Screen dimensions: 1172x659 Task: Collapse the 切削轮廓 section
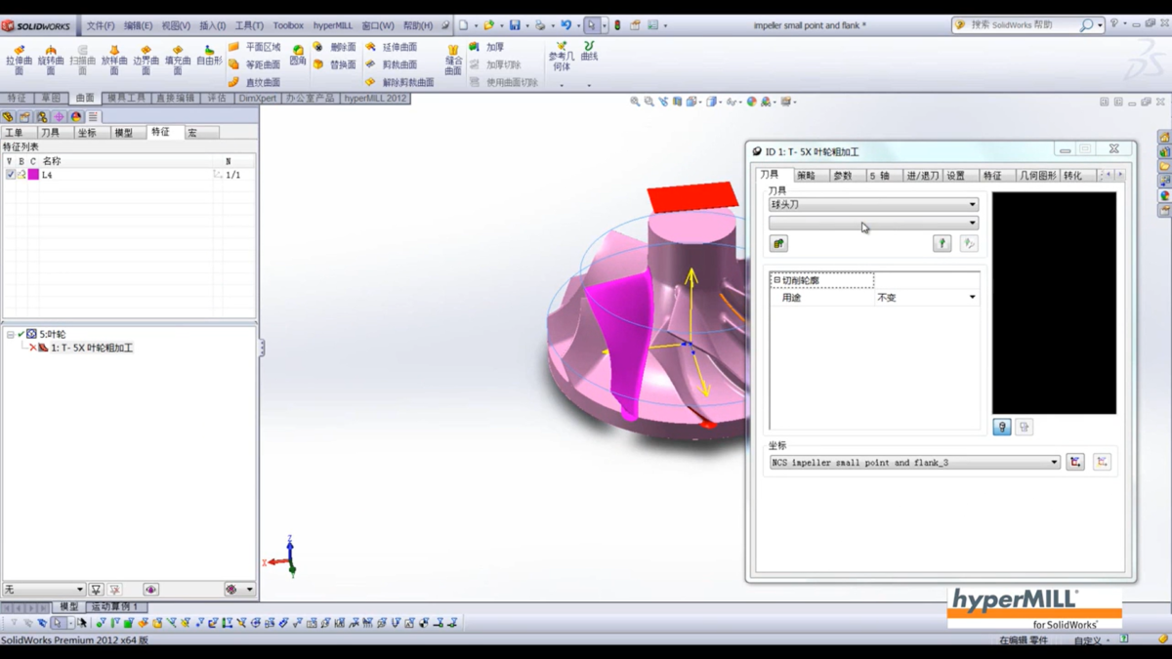point(777,280)
